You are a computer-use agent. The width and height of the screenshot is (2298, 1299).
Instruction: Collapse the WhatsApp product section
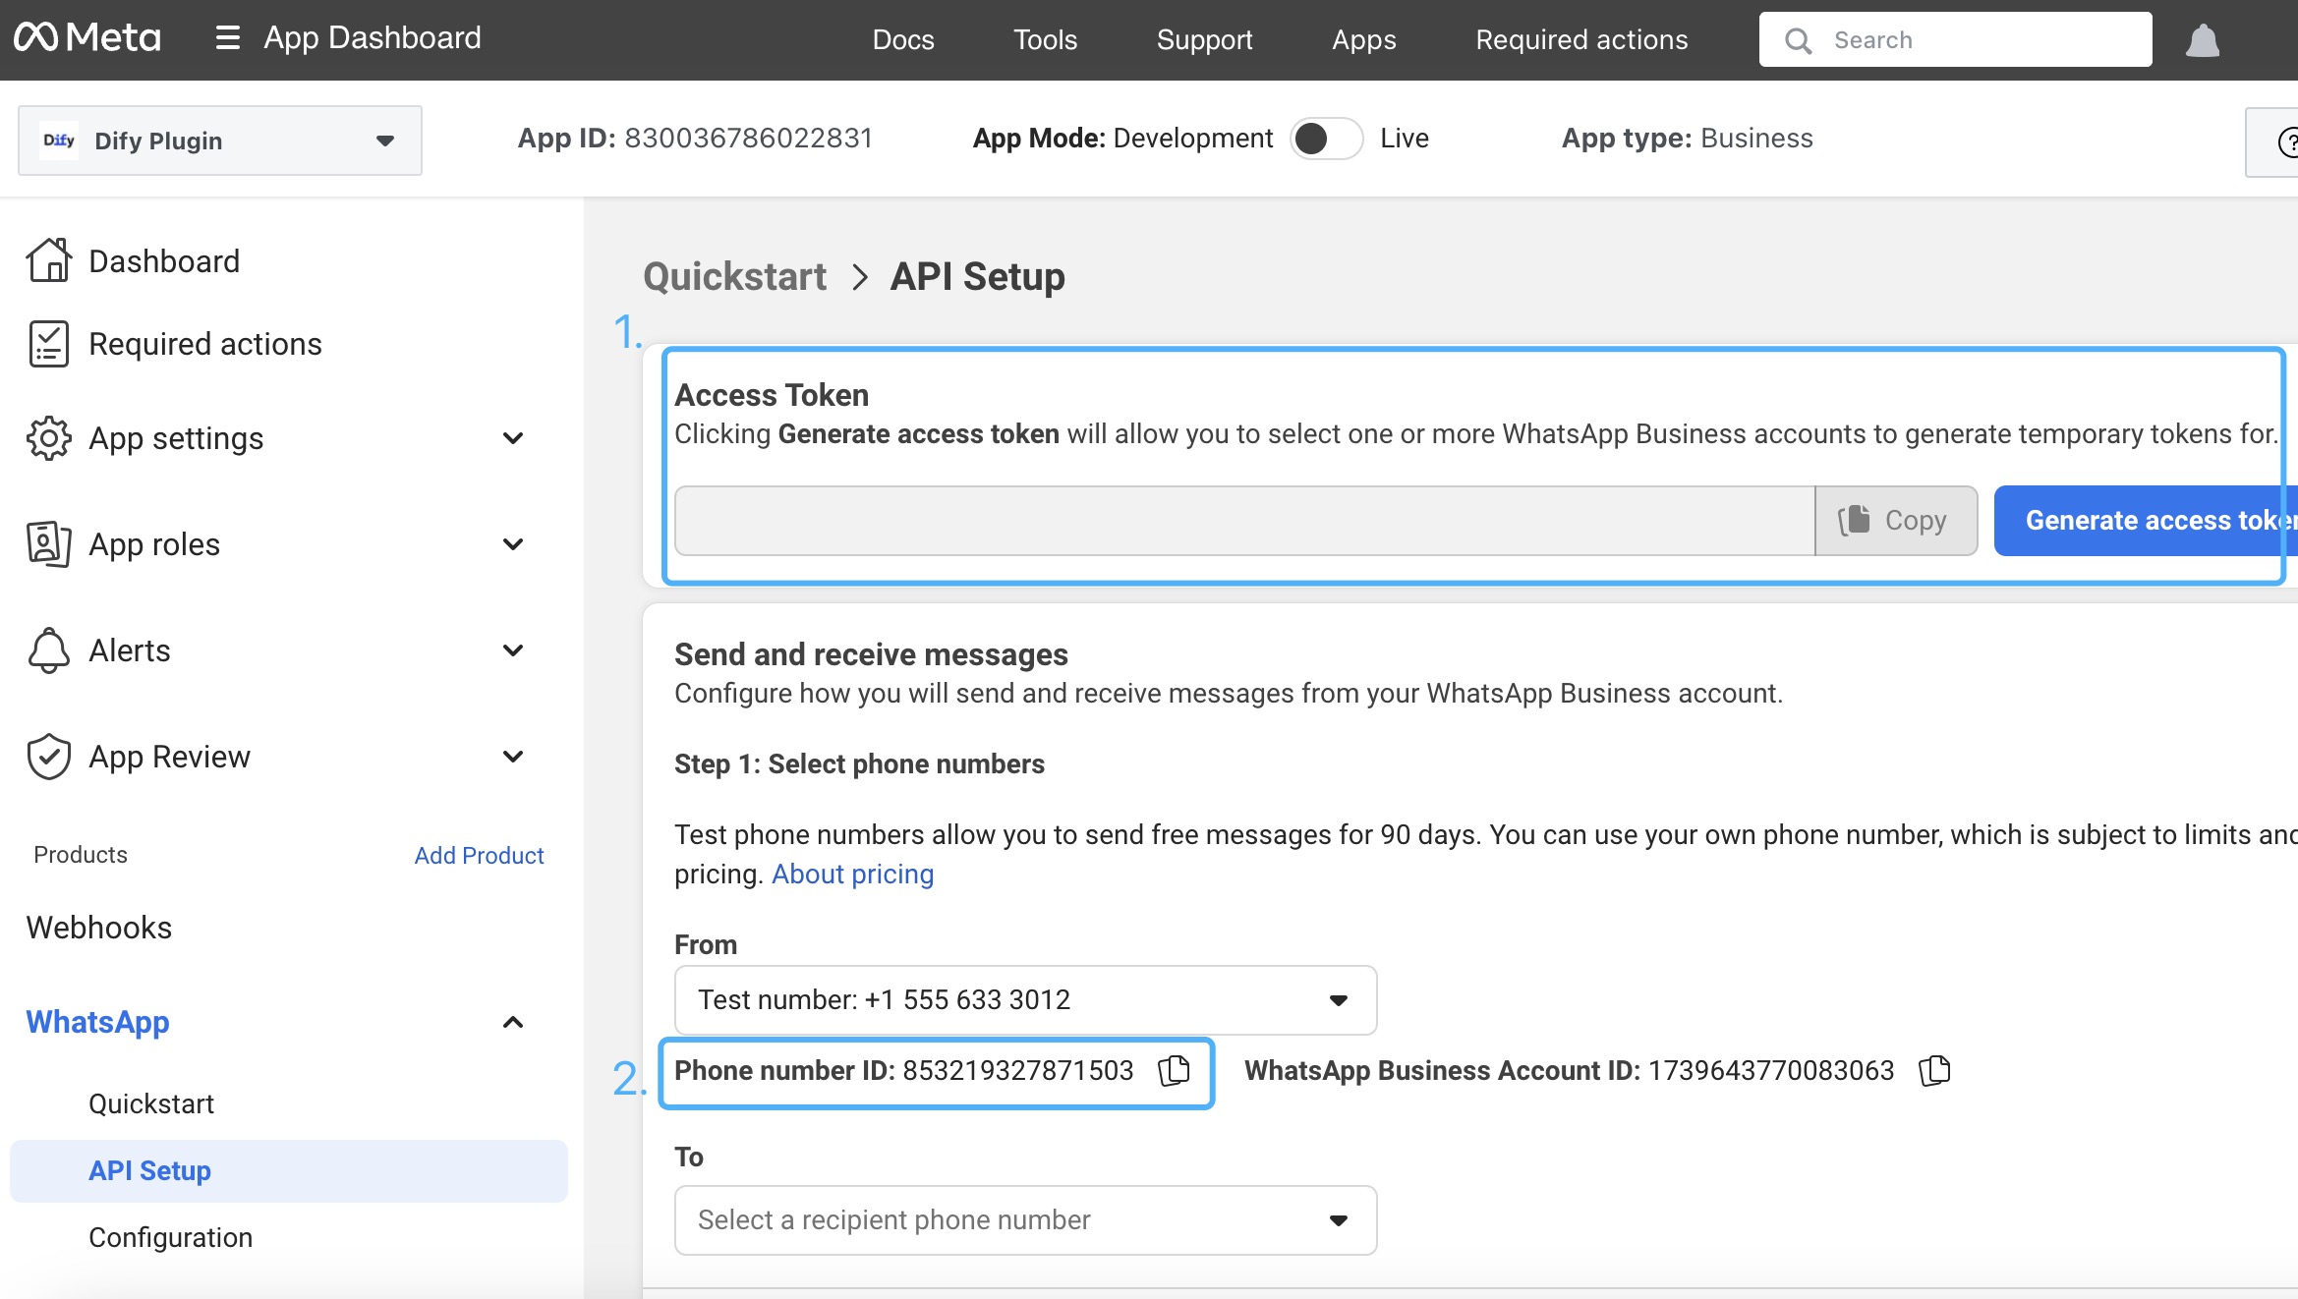pyautogui.click(x=512, y=1022)
